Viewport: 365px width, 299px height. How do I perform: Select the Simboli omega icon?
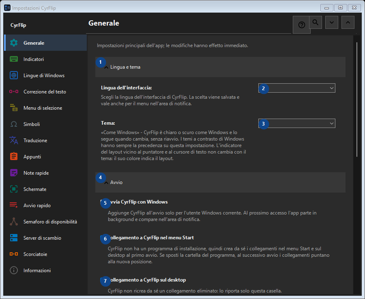pos(14,124)
